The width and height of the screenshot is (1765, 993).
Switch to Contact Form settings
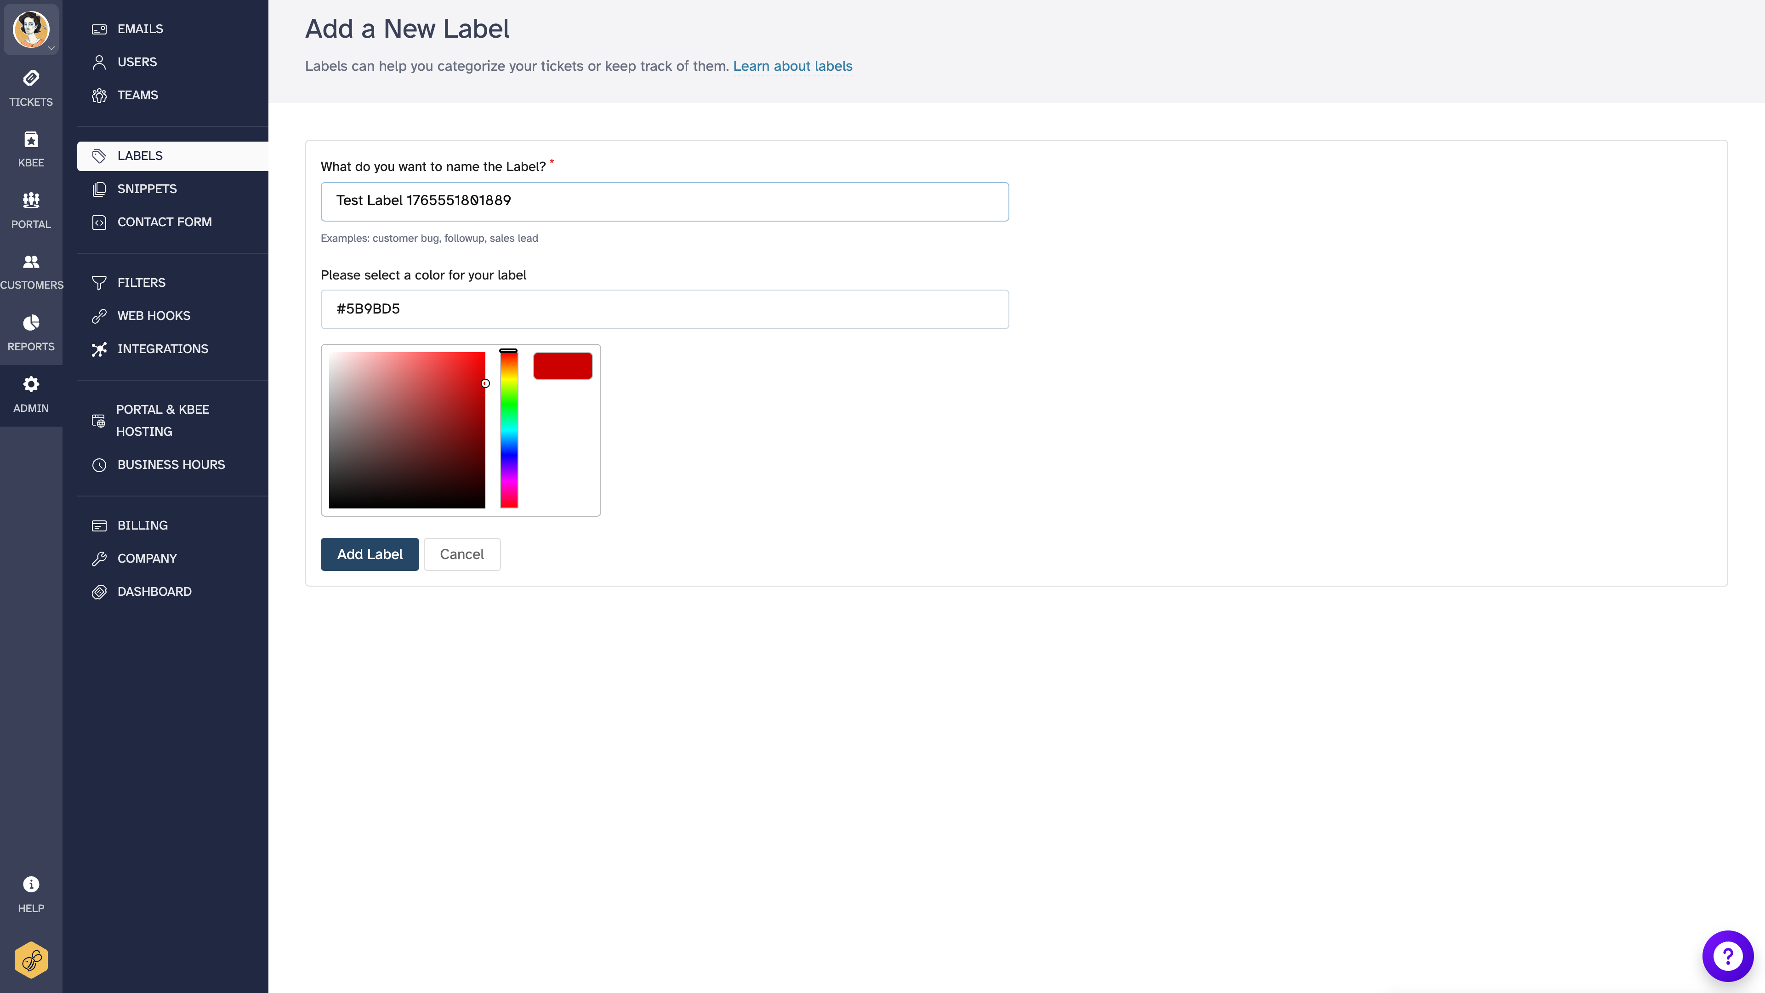point(165,221)
